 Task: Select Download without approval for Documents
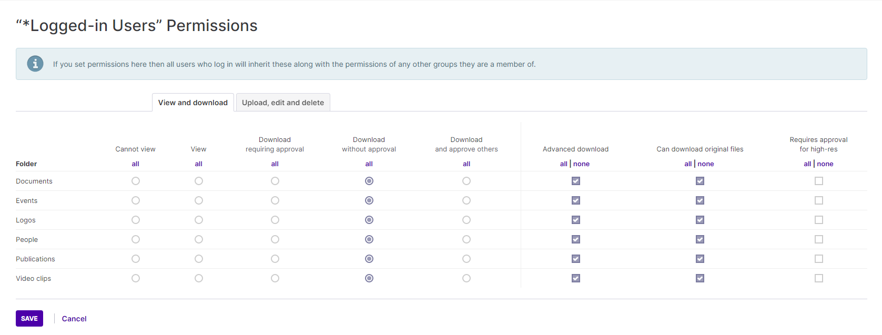pyautogui.click(x=369, y=181)
